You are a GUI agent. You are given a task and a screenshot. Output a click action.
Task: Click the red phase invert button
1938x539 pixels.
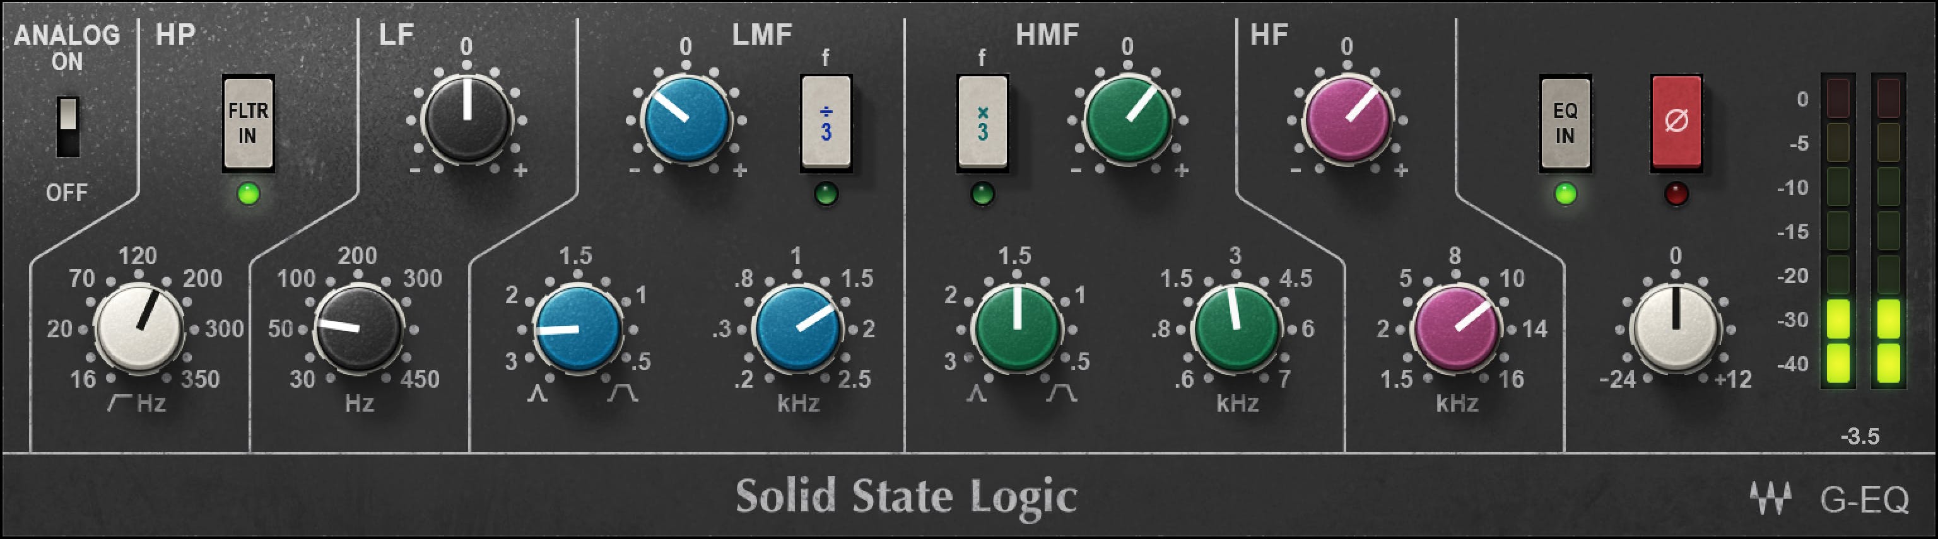click(x=1676, y=122)
